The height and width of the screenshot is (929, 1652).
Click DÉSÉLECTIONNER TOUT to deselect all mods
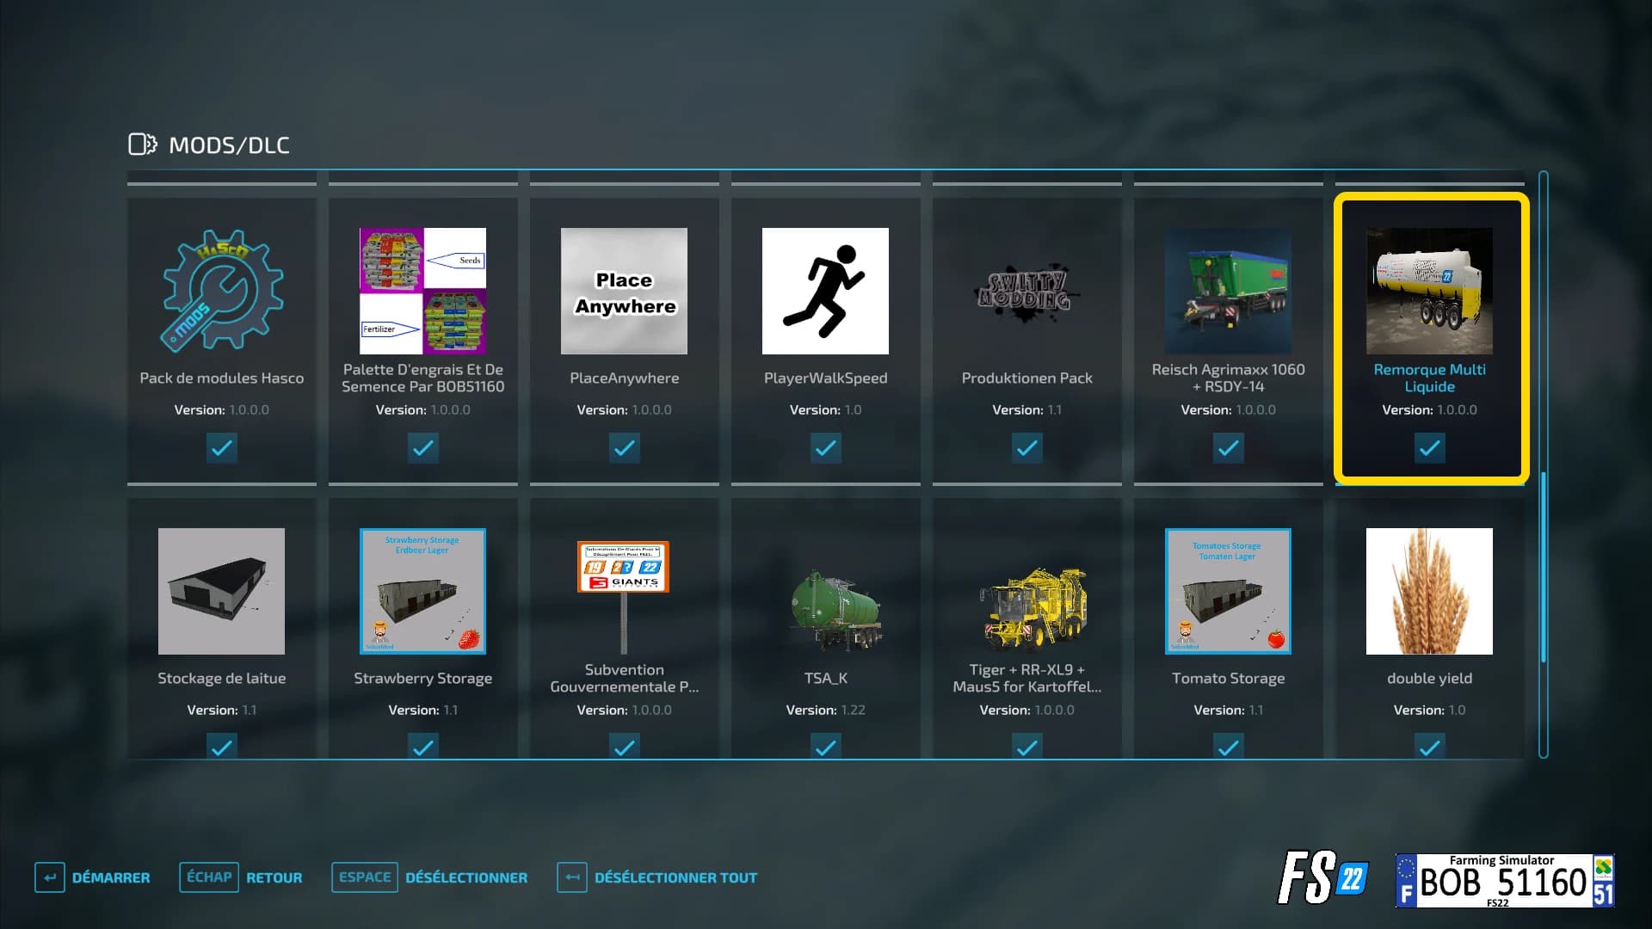657,877
